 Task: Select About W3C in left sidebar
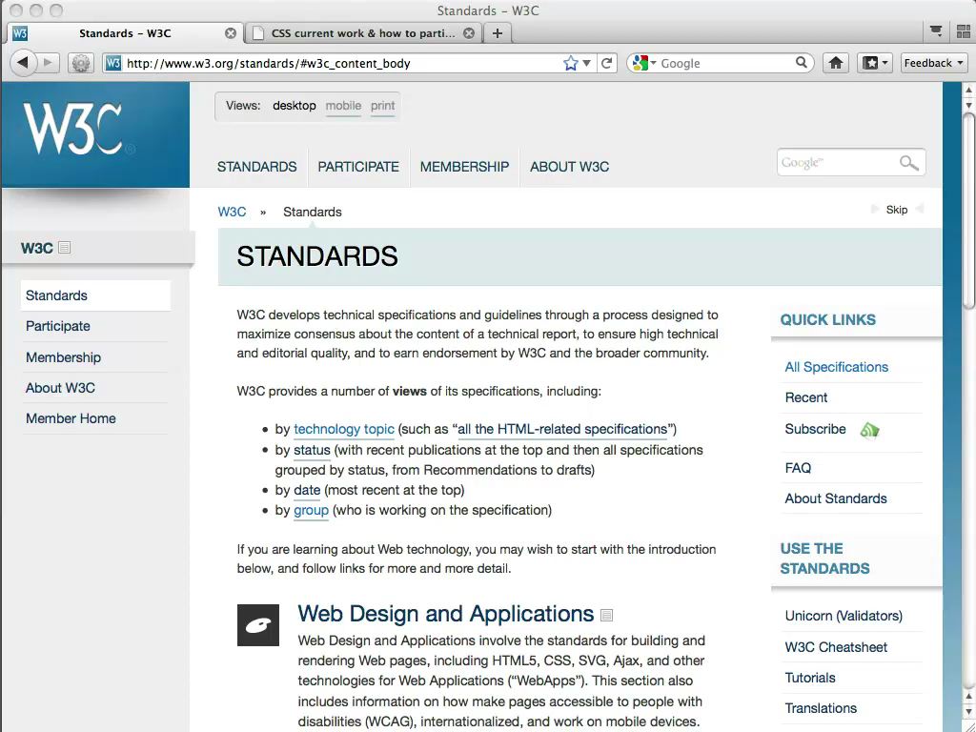click(95, 388)
